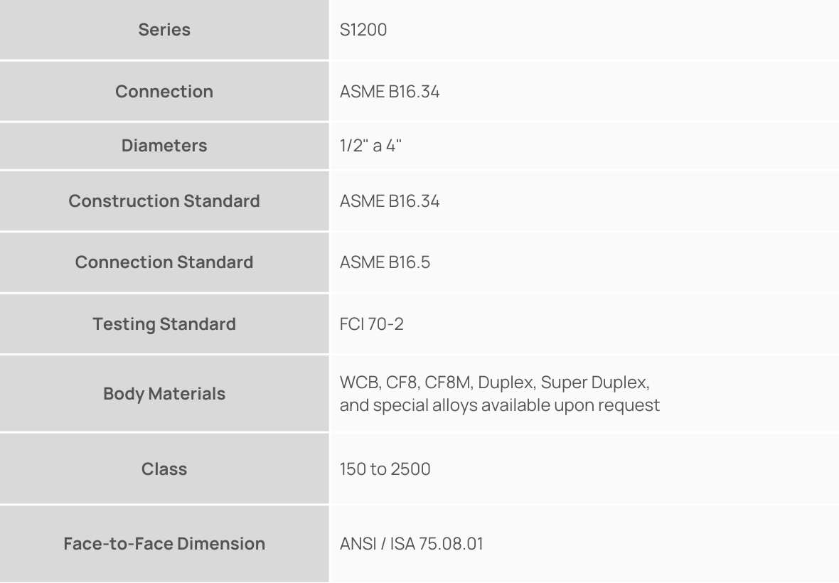Image resolution: width=839 pixels, height=583 pixels.
Task: Select the FCI 70-2 value
Action: pyautogui.click(x=373, y=324)
